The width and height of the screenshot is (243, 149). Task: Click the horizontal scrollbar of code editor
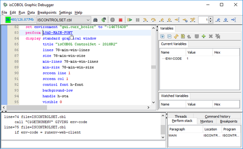76,107
